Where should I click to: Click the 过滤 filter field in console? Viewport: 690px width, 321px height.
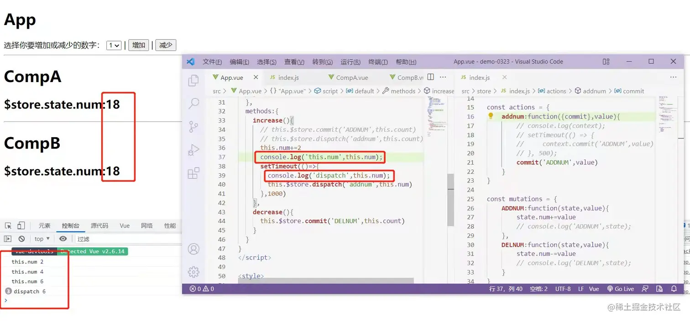(x=128, y=238)
